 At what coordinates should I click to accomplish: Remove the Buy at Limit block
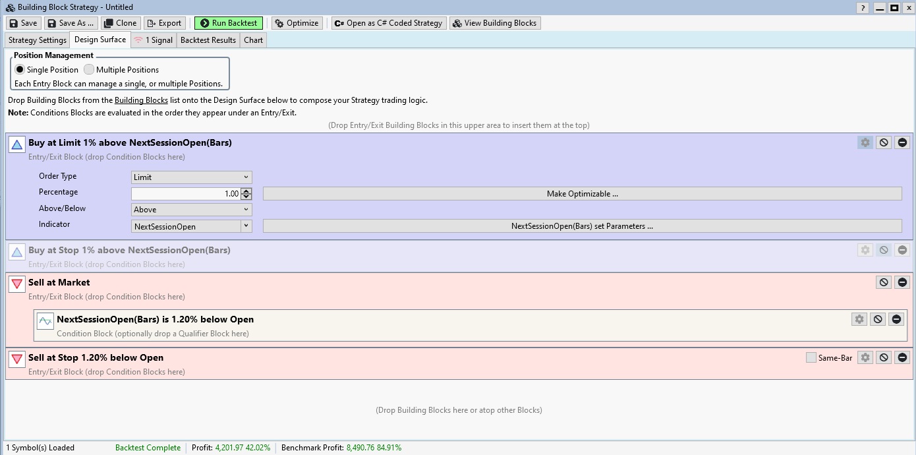902,142
